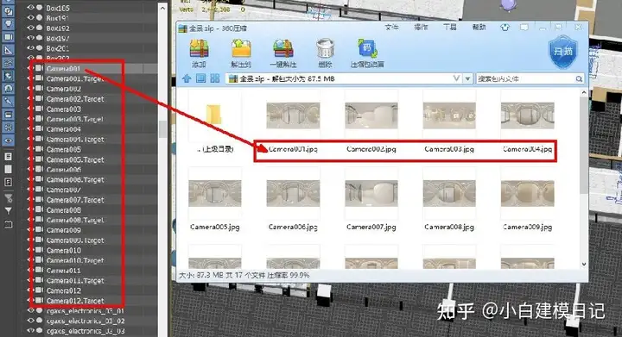Click the Display None blank-page icon
622x337 pixels.
(x=8, y=169)
